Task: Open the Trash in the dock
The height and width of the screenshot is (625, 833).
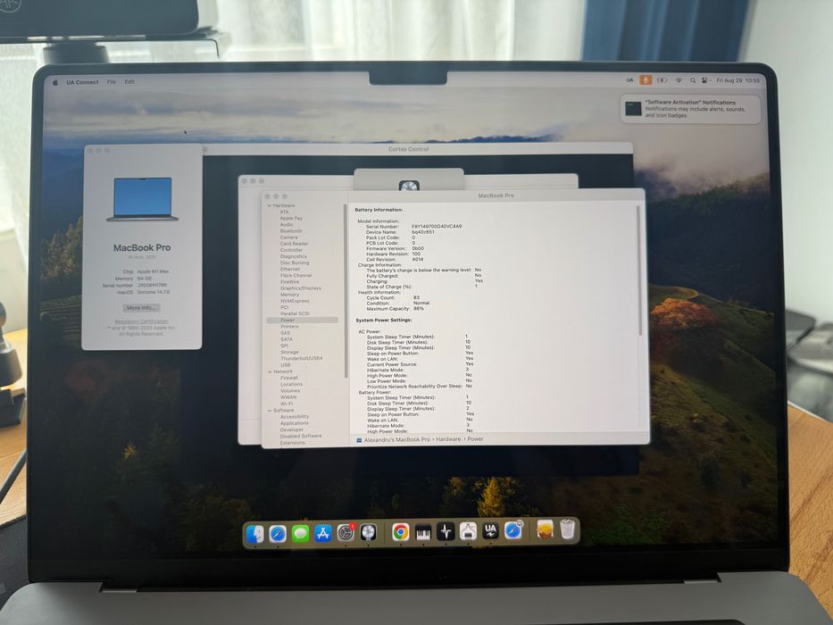Action: pyautogui.click(x=568, y=529)
